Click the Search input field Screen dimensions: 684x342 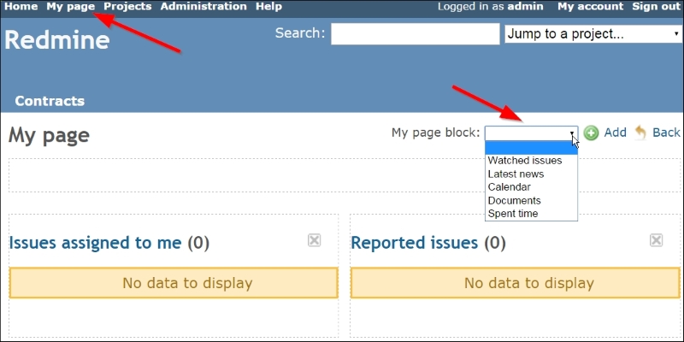point(415,34)
